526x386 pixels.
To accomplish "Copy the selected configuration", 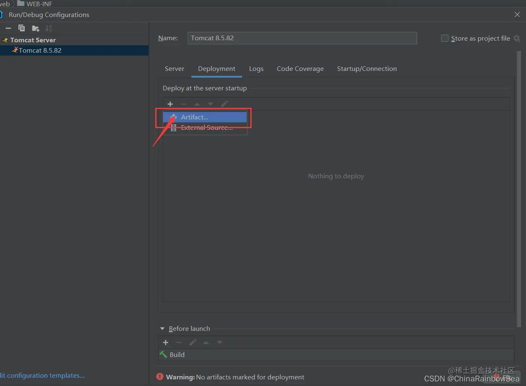I will (22, 28).
